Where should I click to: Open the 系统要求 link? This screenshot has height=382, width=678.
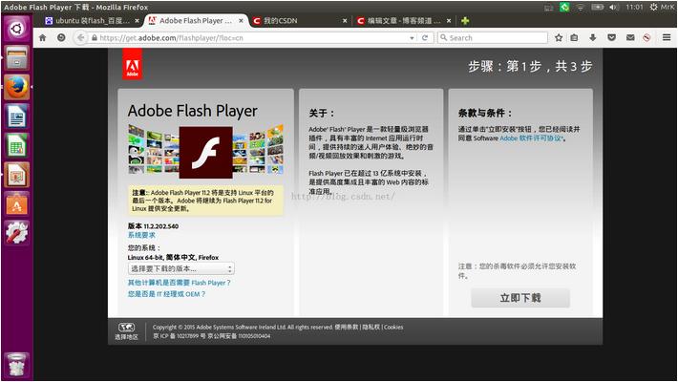[x=141, y=235]
